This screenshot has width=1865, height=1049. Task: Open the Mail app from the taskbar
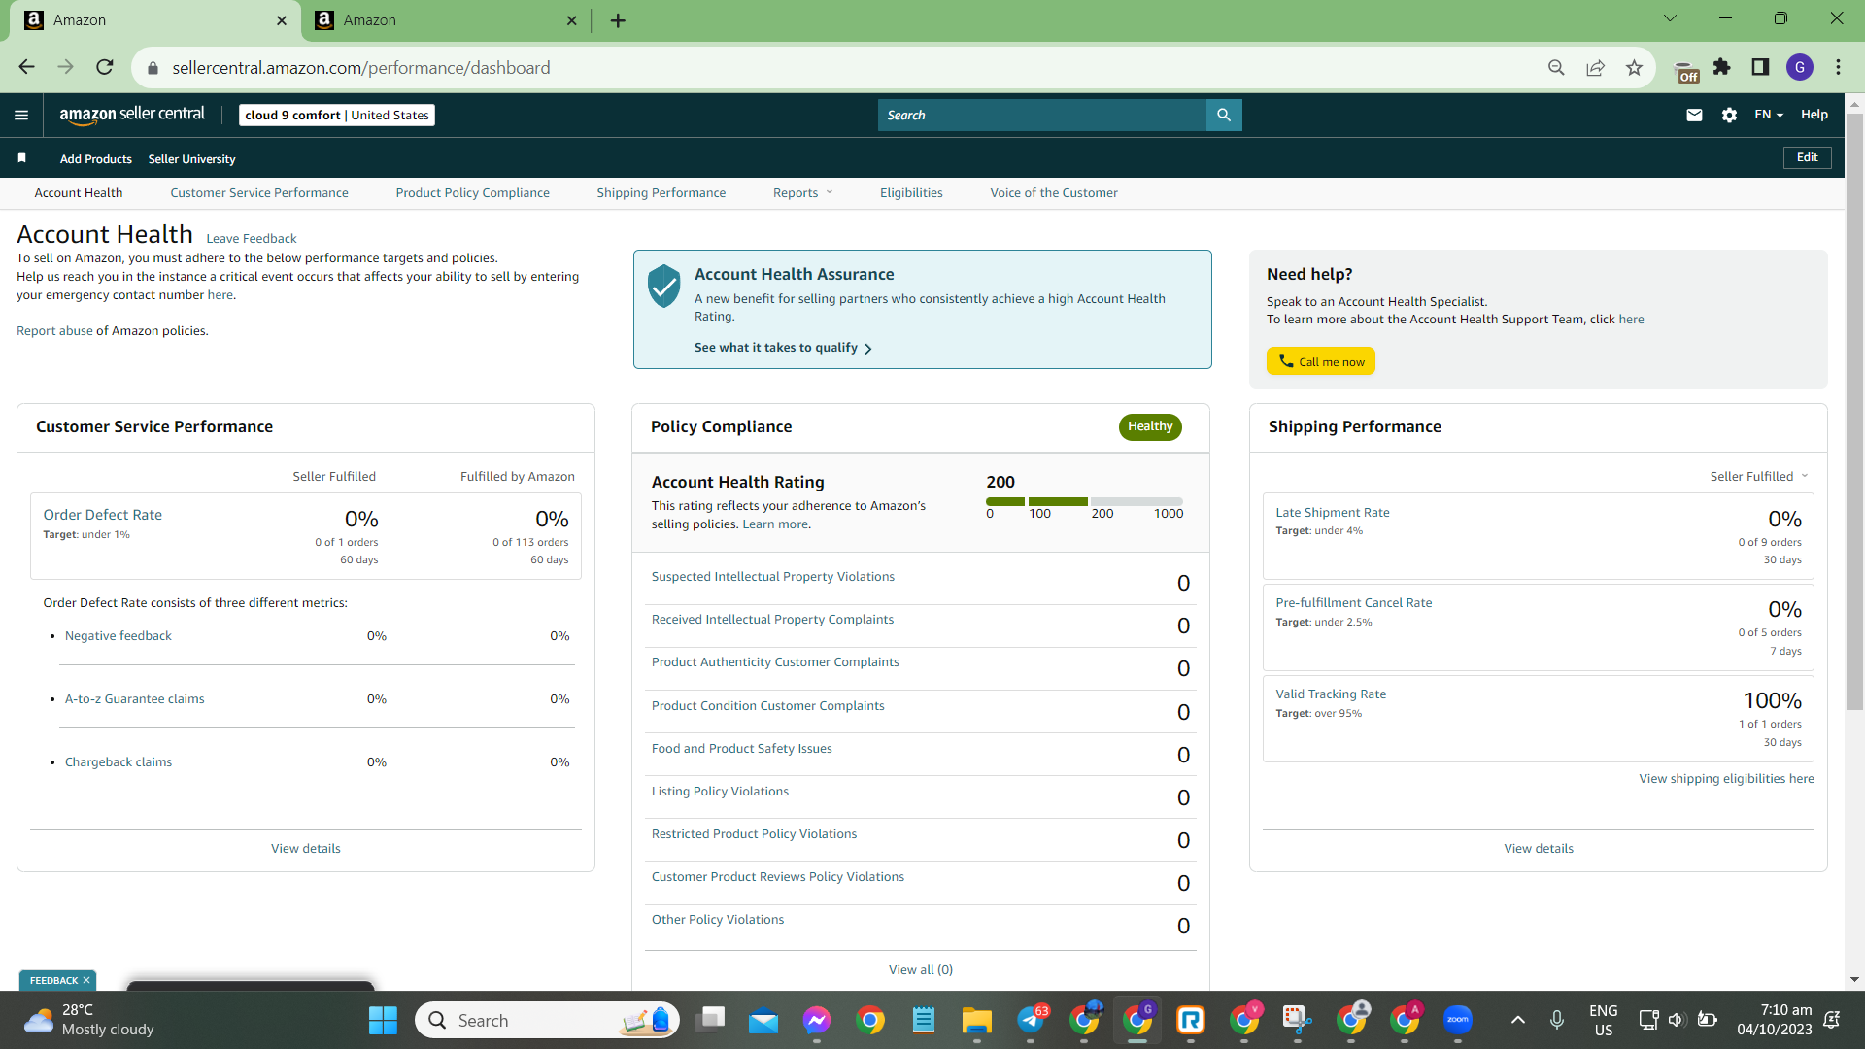tap(763, 1020)
